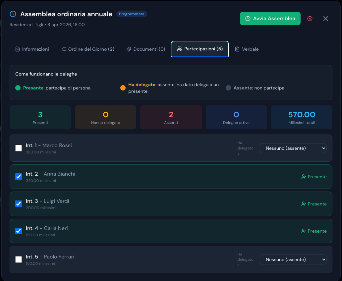Click '150.00 millesimi' under Carla Neri

(40, 235)
